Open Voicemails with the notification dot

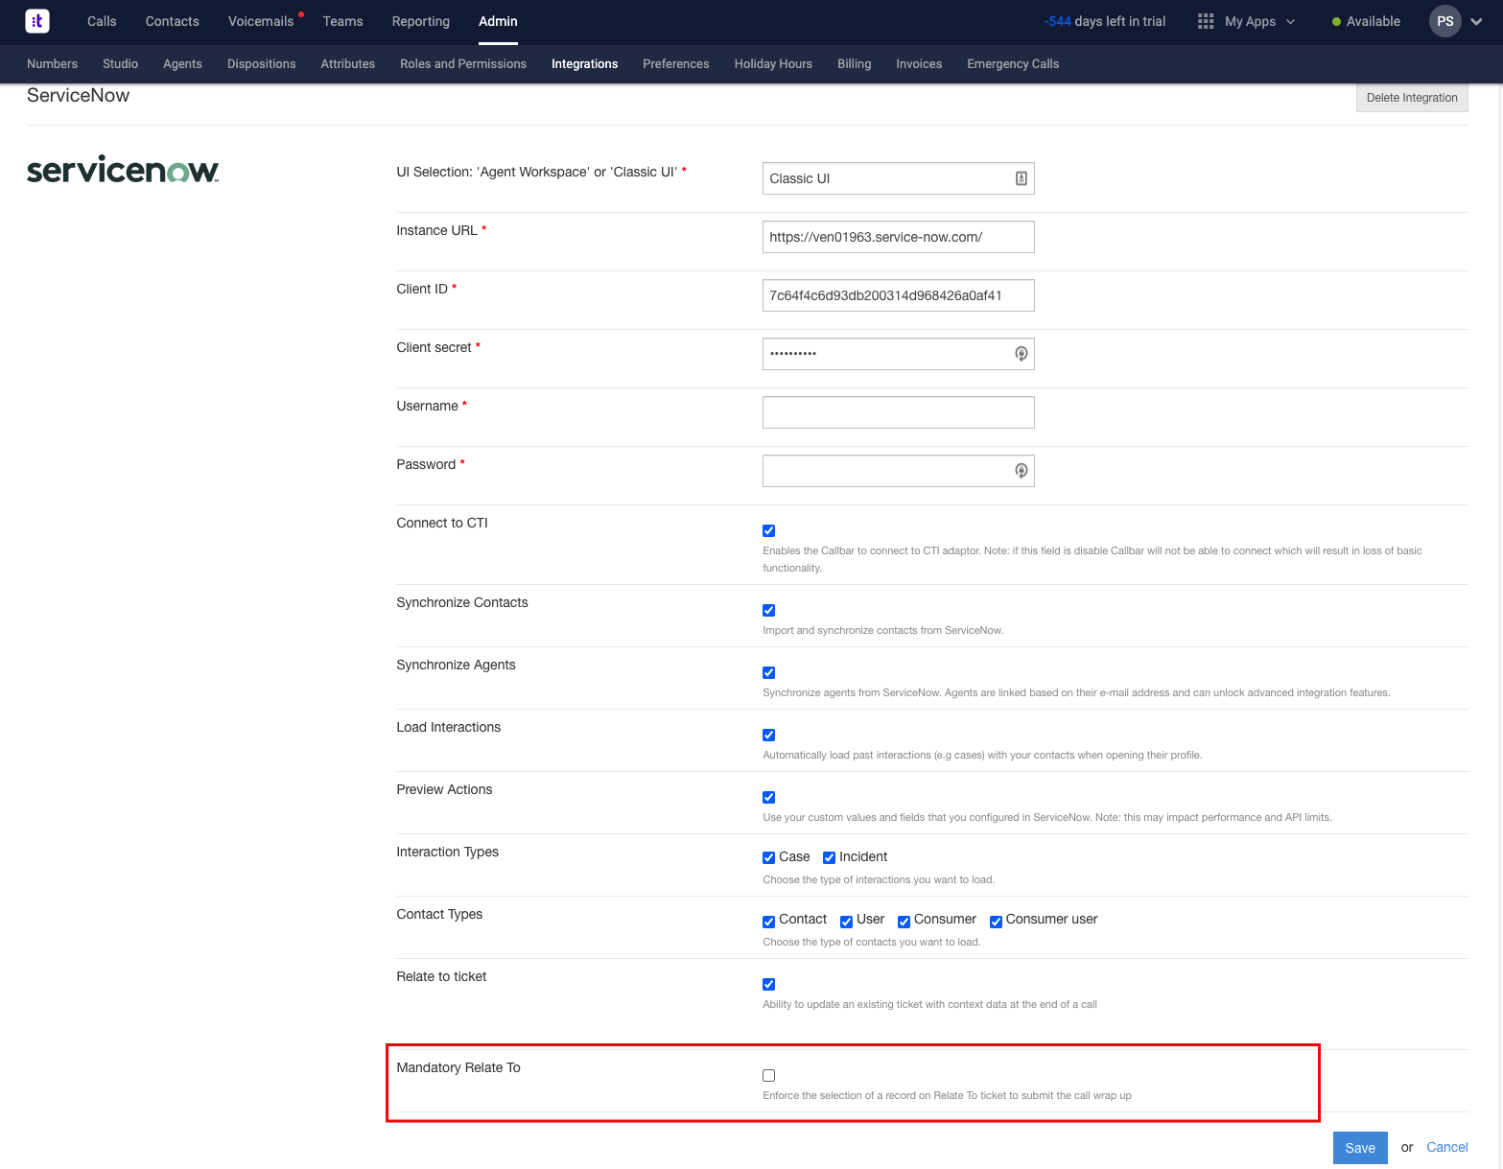261,21
